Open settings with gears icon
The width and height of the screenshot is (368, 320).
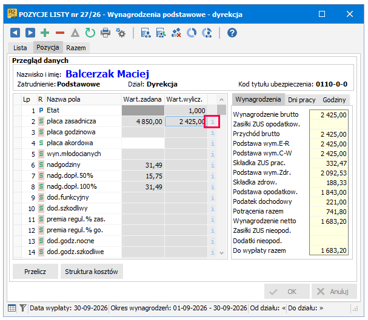[x=121, y=33]
